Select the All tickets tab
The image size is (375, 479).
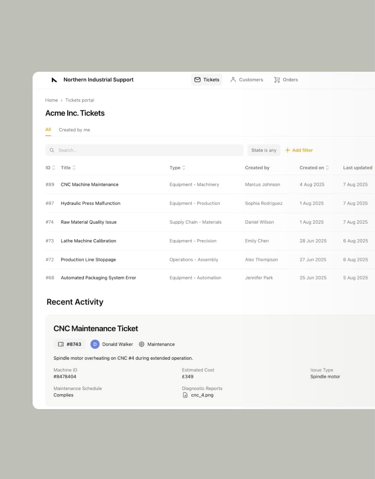click(x=48, y=130)
